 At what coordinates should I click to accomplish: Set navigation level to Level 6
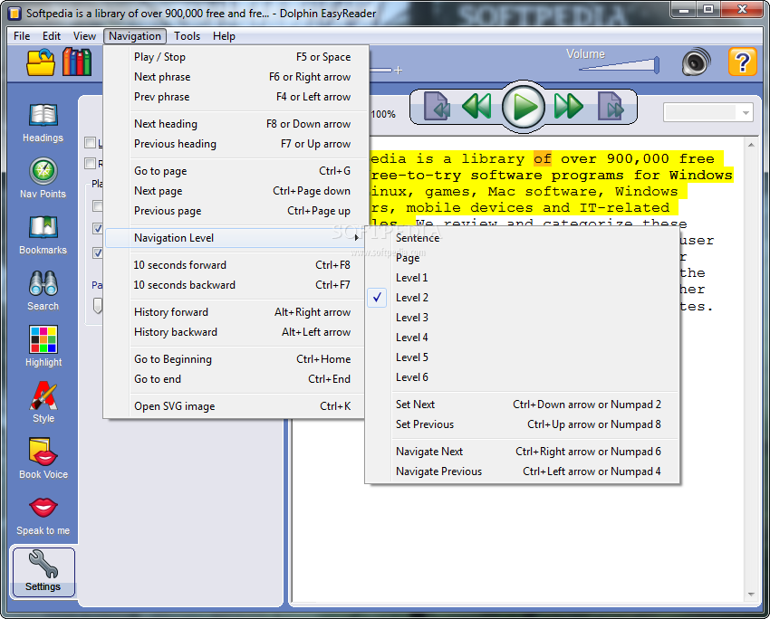click(x=523, y=377)
